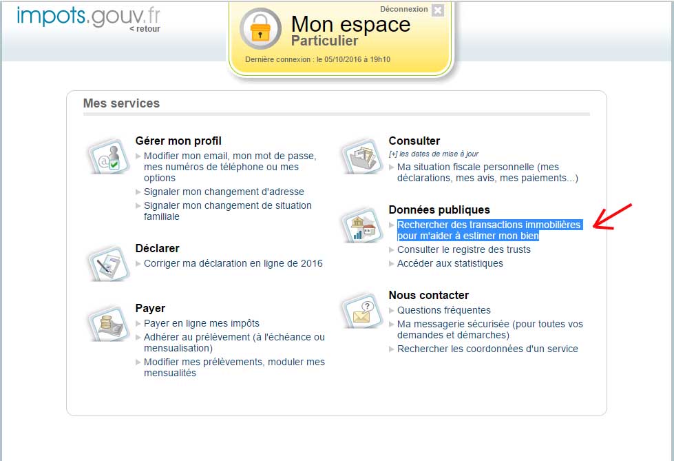Open 'Modifier mes prélèvements, moduler mes mensualités'
The width and height of the screenshot is (674, 461).
point(234,367)
